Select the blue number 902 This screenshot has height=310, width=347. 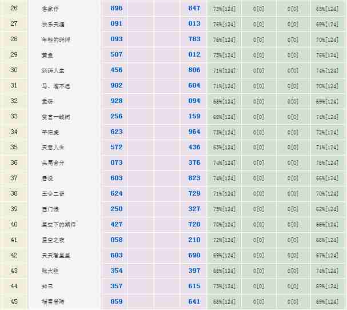[116, 86]
